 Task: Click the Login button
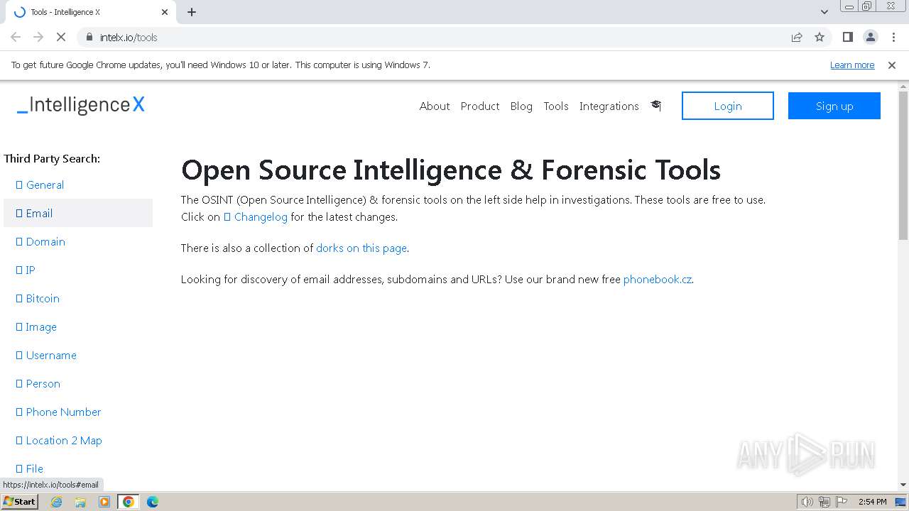(x=728, y=106)
